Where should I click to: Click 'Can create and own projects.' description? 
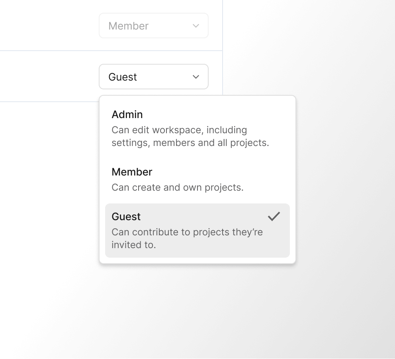click(178, 187)
